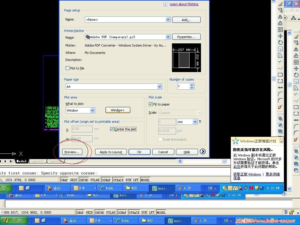Click the 开始 Start button in the bottom taskbar
This screenshot has width=300, height=225.
point(13,220)
